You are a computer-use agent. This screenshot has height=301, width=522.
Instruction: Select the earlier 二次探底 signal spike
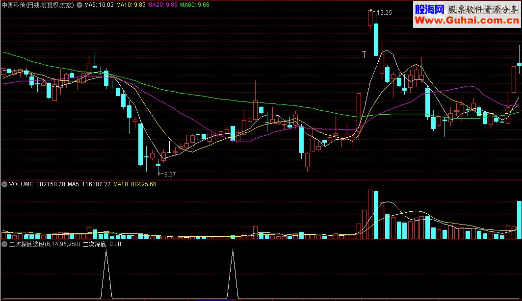pyautogui.click(x=106, y=275)
